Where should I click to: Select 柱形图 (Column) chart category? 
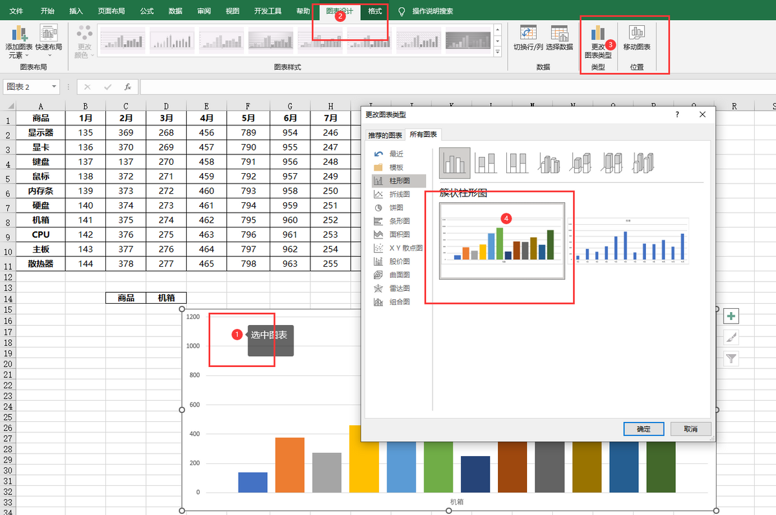coord(399,181)
